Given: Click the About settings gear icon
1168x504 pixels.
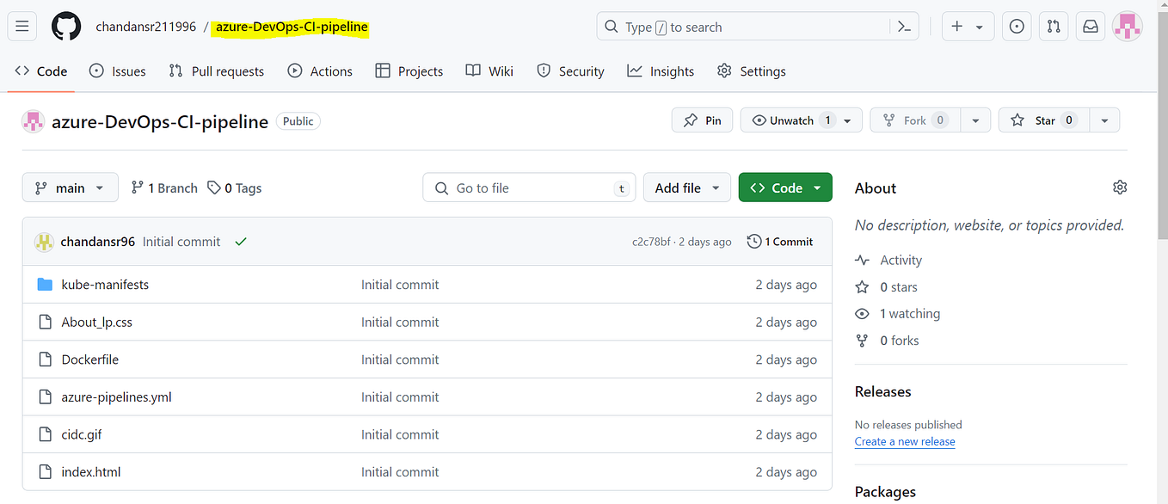Looking at the screenshot, I should tap(1119, 187).
